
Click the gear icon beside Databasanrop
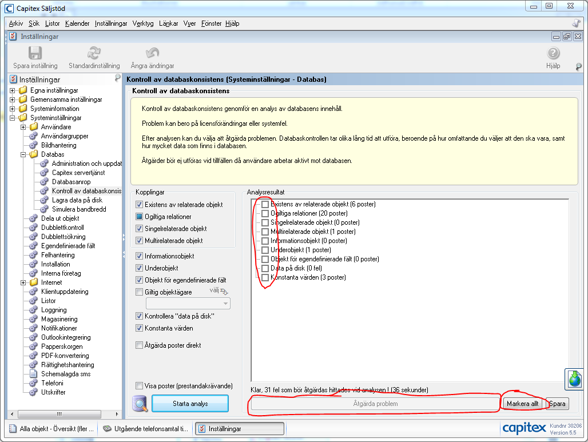[44, 181]
